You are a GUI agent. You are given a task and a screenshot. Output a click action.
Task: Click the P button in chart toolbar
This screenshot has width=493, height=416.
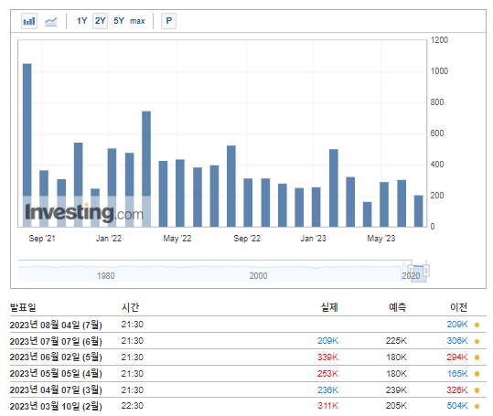[x=169, y=21]
